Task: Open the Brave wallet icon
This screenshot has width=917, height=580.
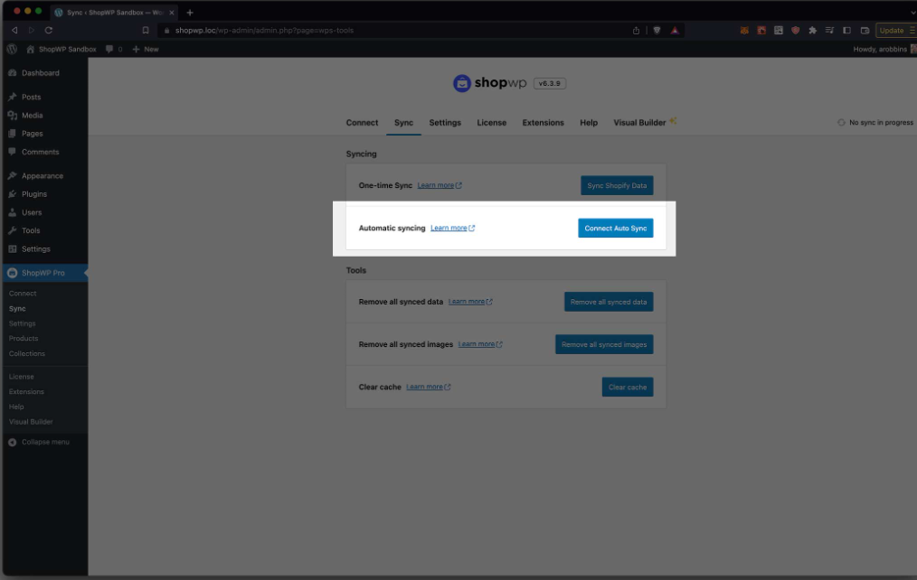Action: tap(865, 31)
